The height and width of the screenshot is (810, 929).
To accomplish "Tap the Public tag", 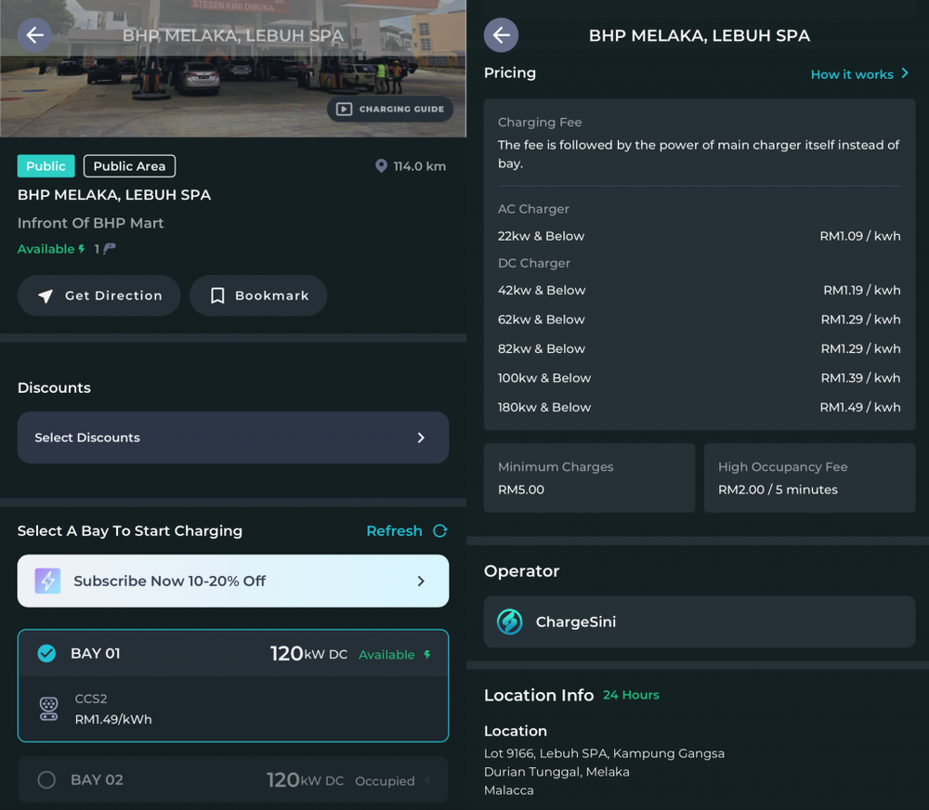I will (46, 166).
